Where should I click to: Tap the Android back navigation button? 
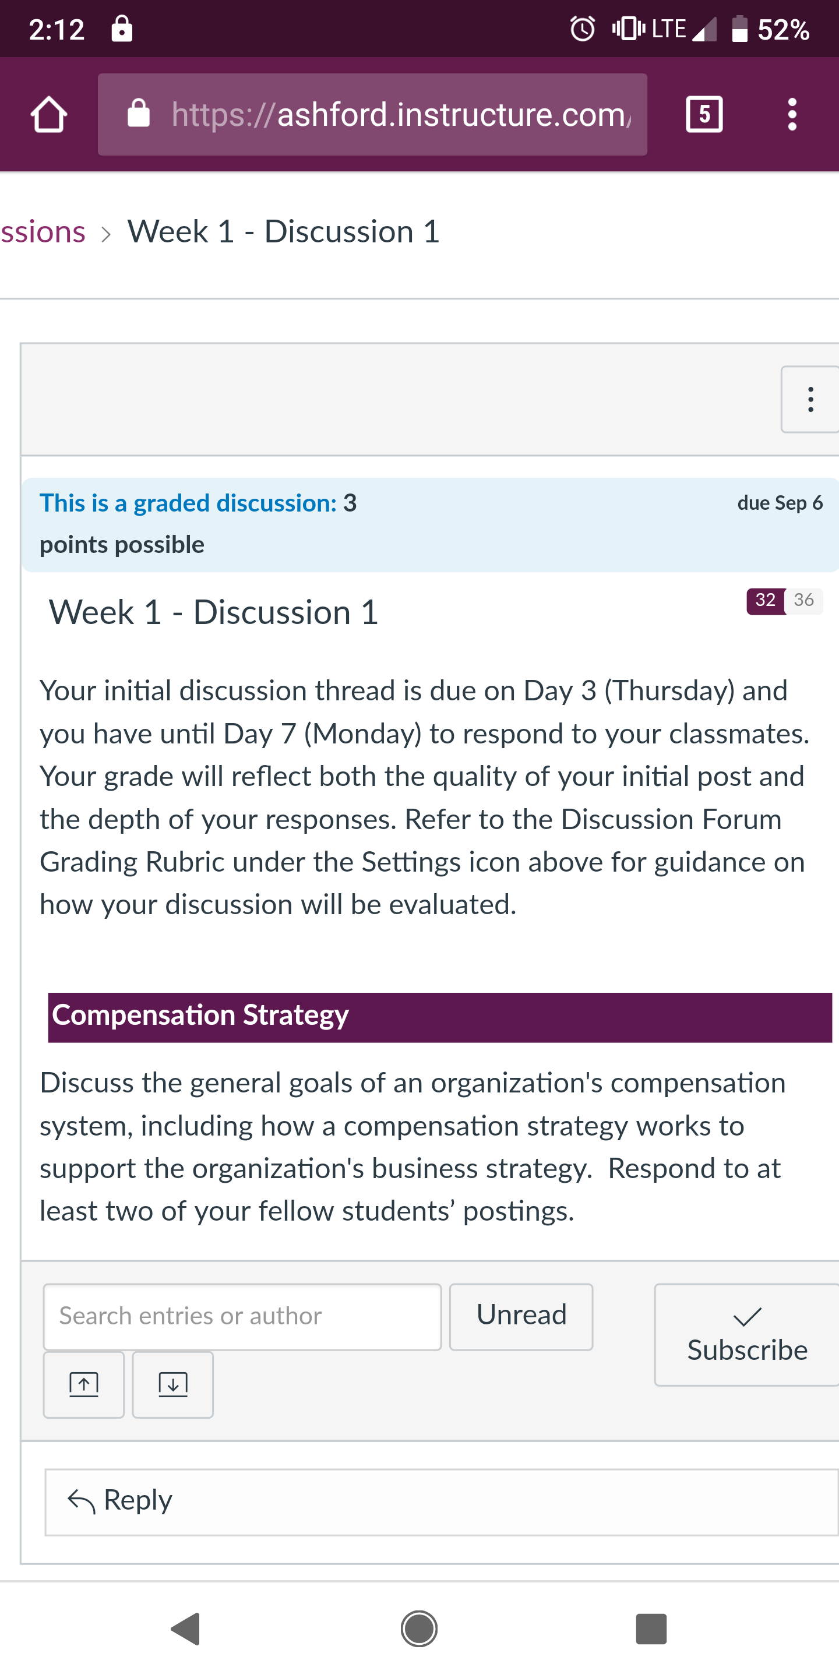(x=186, y=1628)
